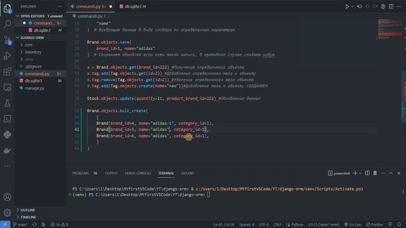The height and width of the screenshot is (228, 406).
Task: Open the Docker whale icon
Action: point(7,151)
